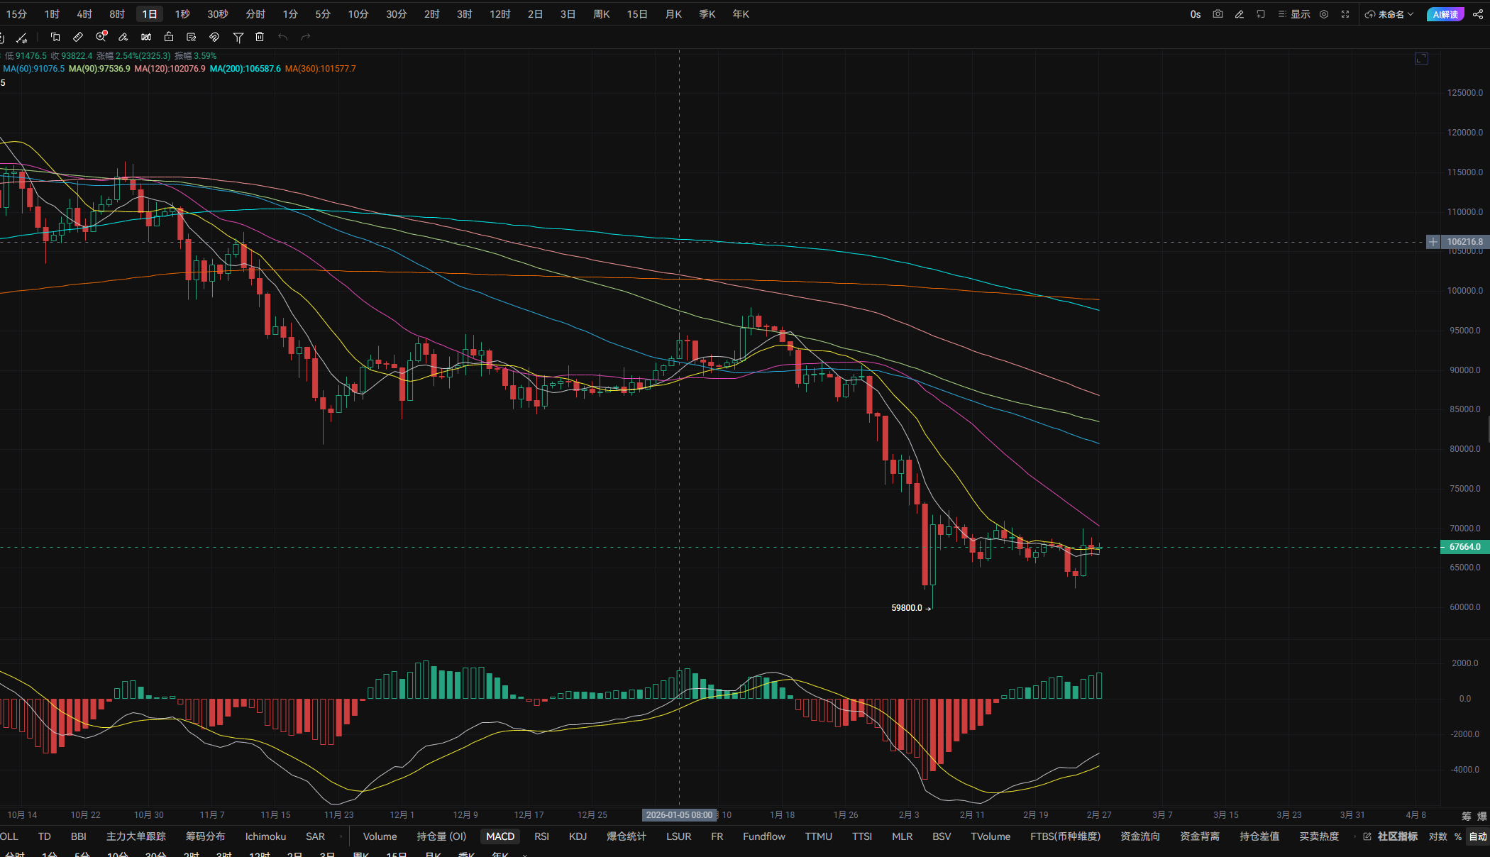Open the share icon at top right
Image resolution: width=1490 pixels, height=857 pixels.
coord(1477,14)
